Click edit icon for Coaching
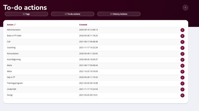Screen dimensions: 199x111 pyautogui.click(x=182, y=48)
